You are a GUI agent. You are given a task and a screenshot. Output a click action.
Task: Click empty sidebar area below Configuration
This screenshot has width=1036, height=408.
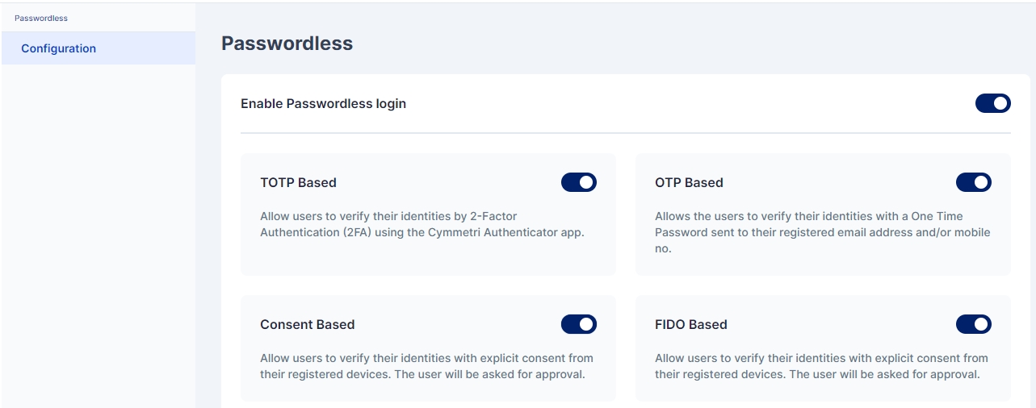[97, 242]
